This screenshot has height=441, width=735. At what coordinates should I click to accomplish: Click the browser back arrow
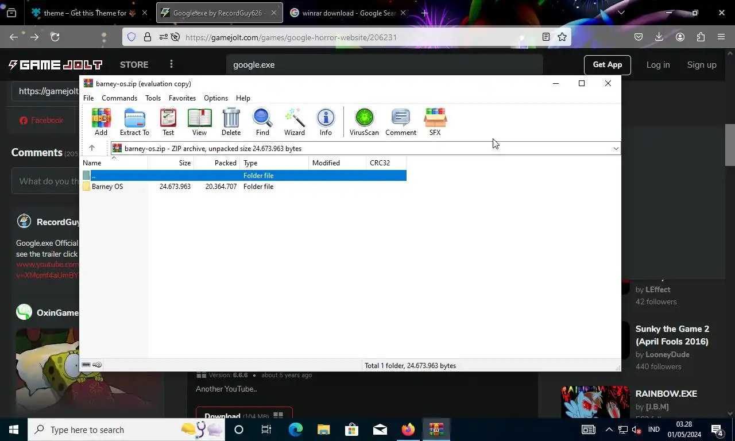14,37
